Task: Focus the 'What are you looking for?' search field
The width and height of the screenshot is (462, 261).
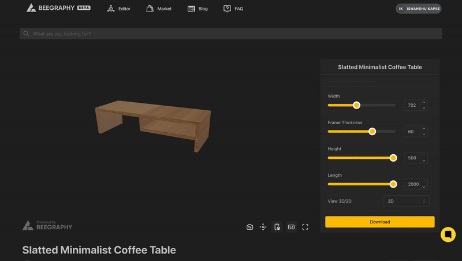Action: pyautogui.click(x=231, y=33)
